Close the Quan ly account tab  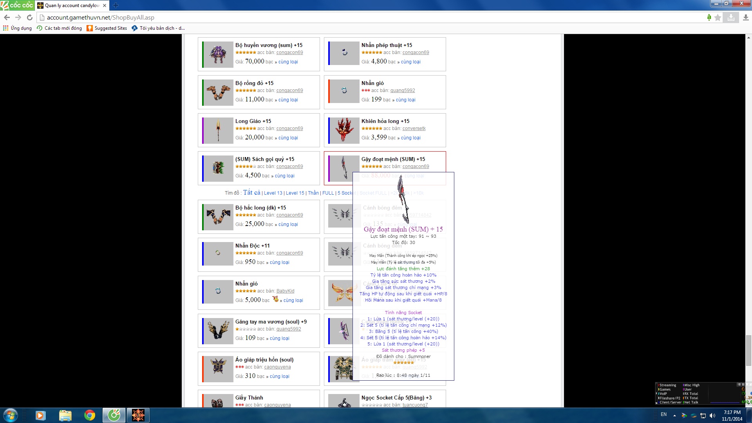point(105,5)
